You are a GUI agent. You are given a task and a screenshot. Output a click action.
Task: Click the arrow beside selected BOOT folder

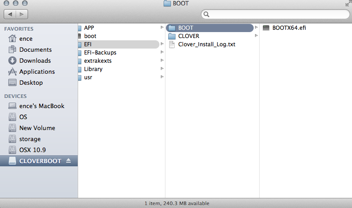(x=256, y=27)
